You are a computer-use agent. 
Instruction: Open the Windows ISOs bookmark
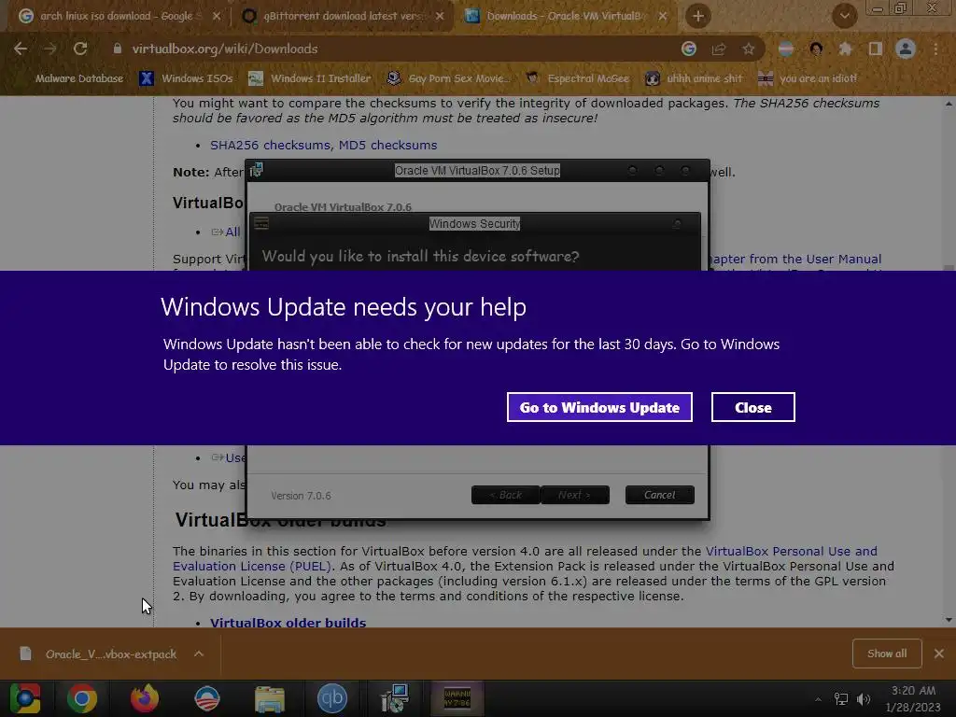(186, 78)
